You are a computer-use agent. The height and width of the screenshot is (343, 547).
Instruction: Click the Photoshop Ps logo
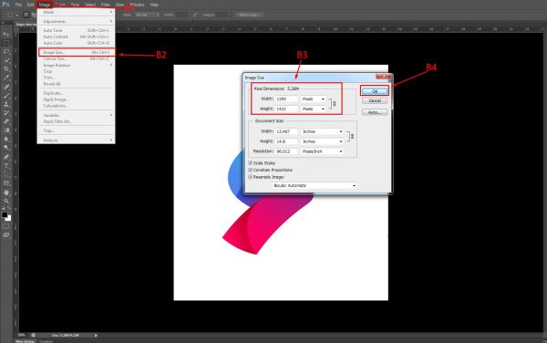point(5,5)
